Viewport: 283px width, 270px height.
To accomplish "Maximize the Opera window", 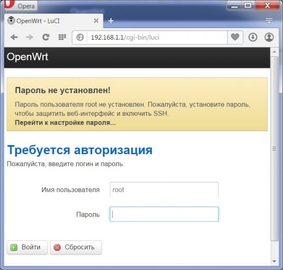I will (248, 6).
